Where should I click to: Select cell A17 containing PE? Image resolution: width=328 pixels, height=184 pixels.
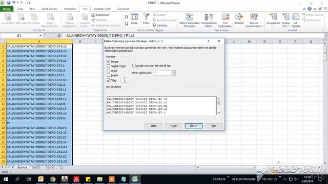[39, 123]
